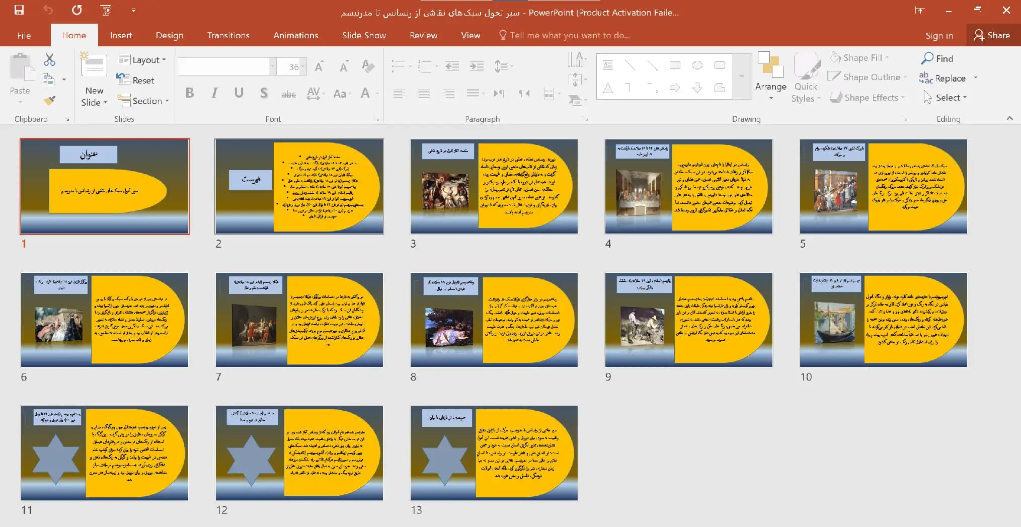Apply text shadow with the S icon

click(x=264, y=93)
